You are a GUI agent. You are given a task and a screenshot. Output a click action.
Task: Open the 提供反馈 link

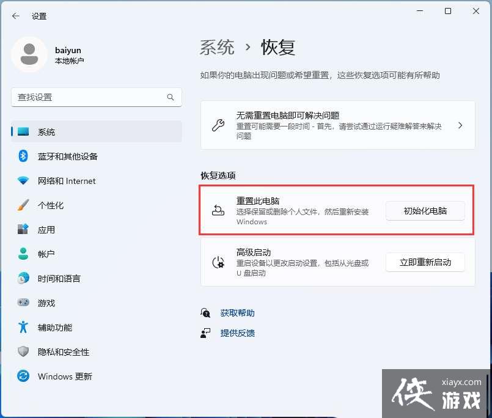[237, 333]
